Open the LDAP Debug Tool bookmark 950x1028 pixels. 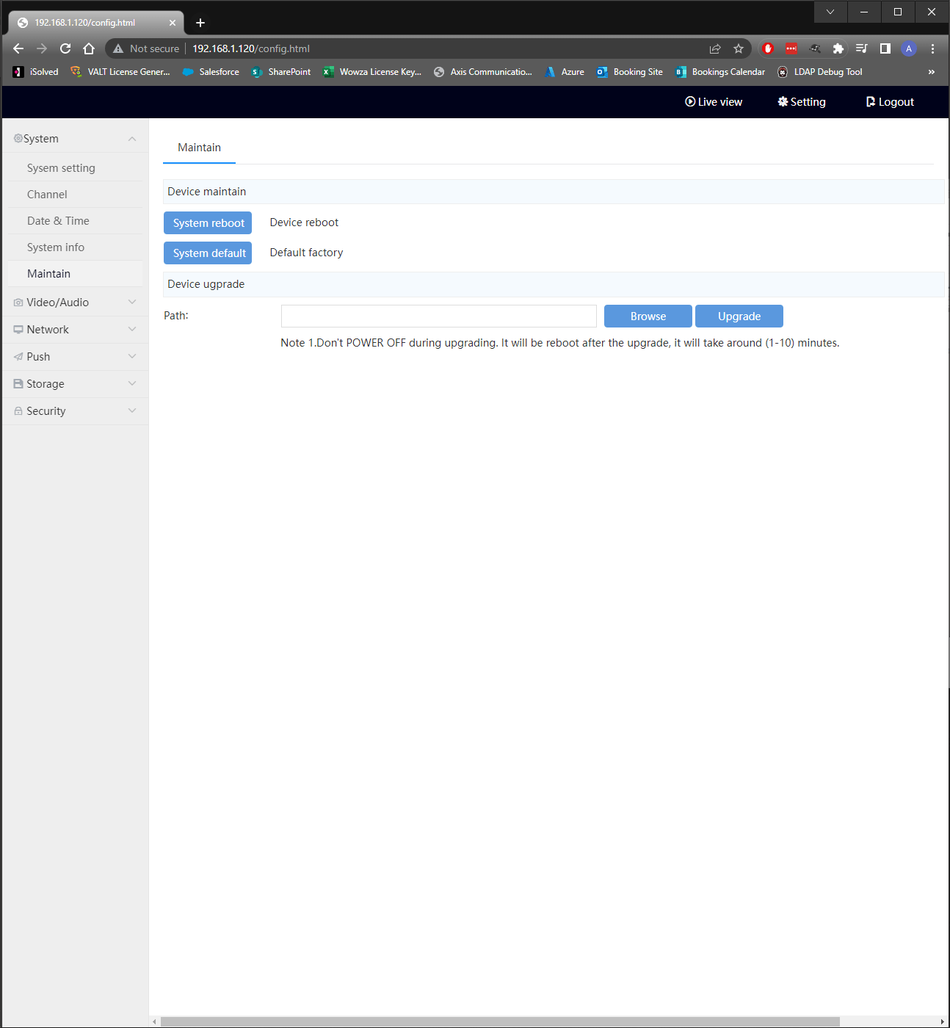pos(820,72)
